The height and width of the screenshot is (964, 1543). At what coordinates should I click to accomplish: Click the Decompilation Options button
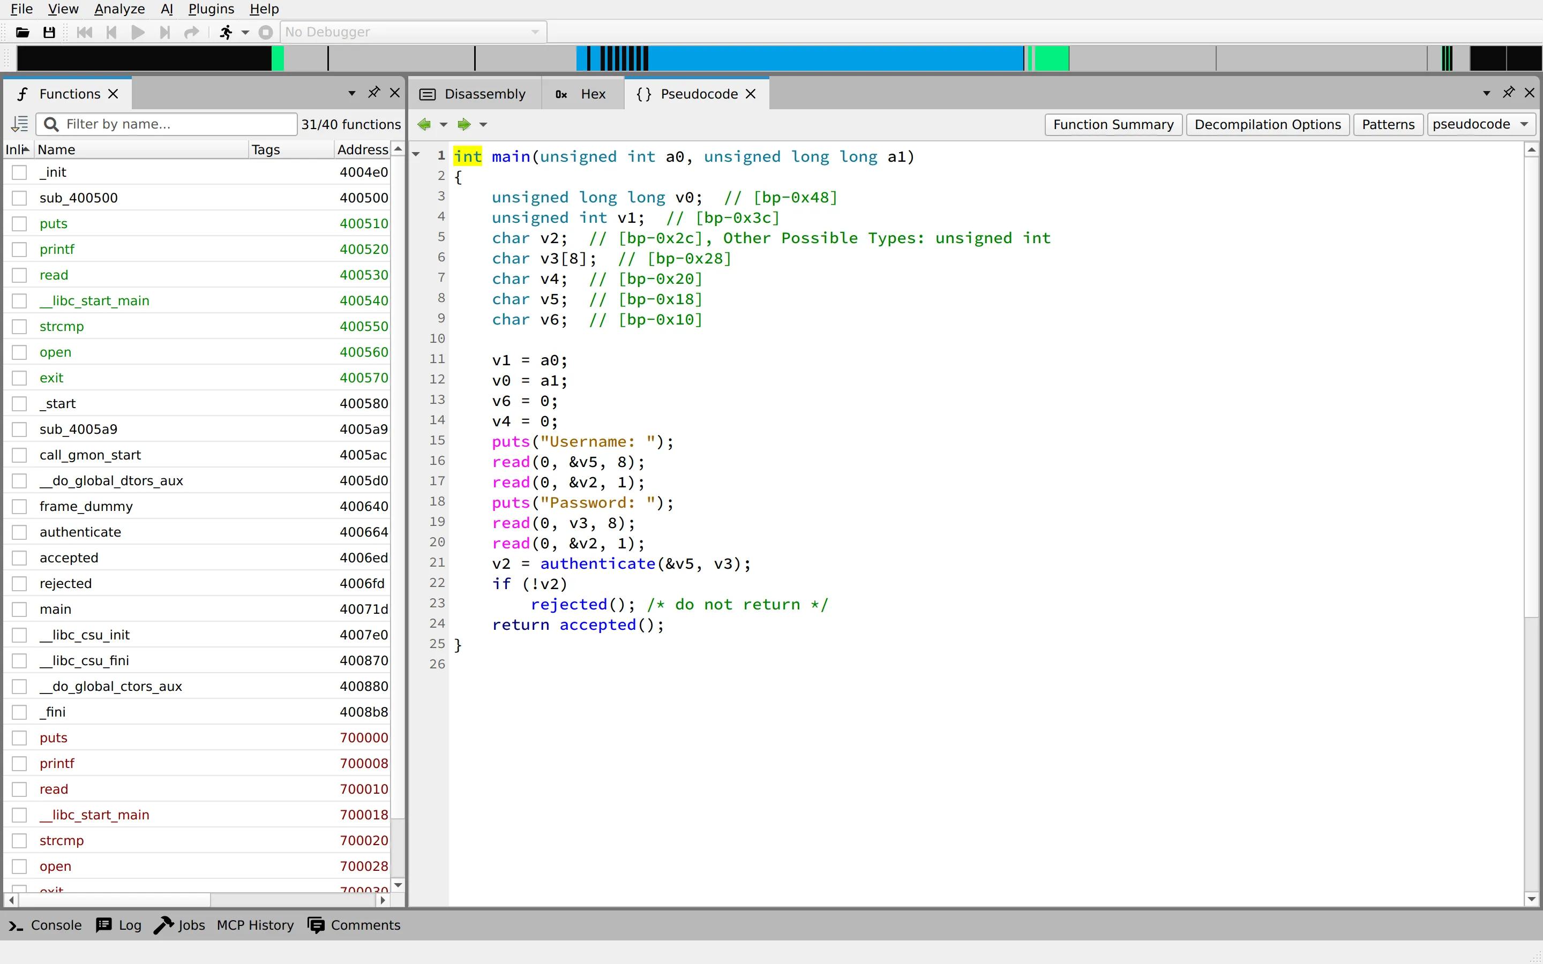point(1268,124)
